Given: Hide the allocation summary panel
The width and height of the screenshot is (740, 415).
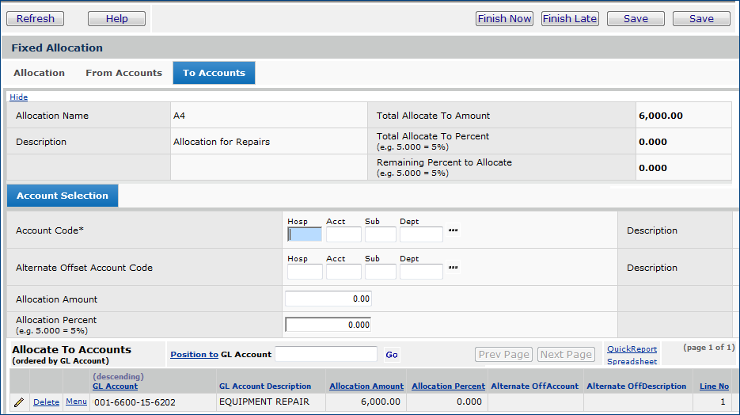Looking at the screenshot, I should point(18,97).
